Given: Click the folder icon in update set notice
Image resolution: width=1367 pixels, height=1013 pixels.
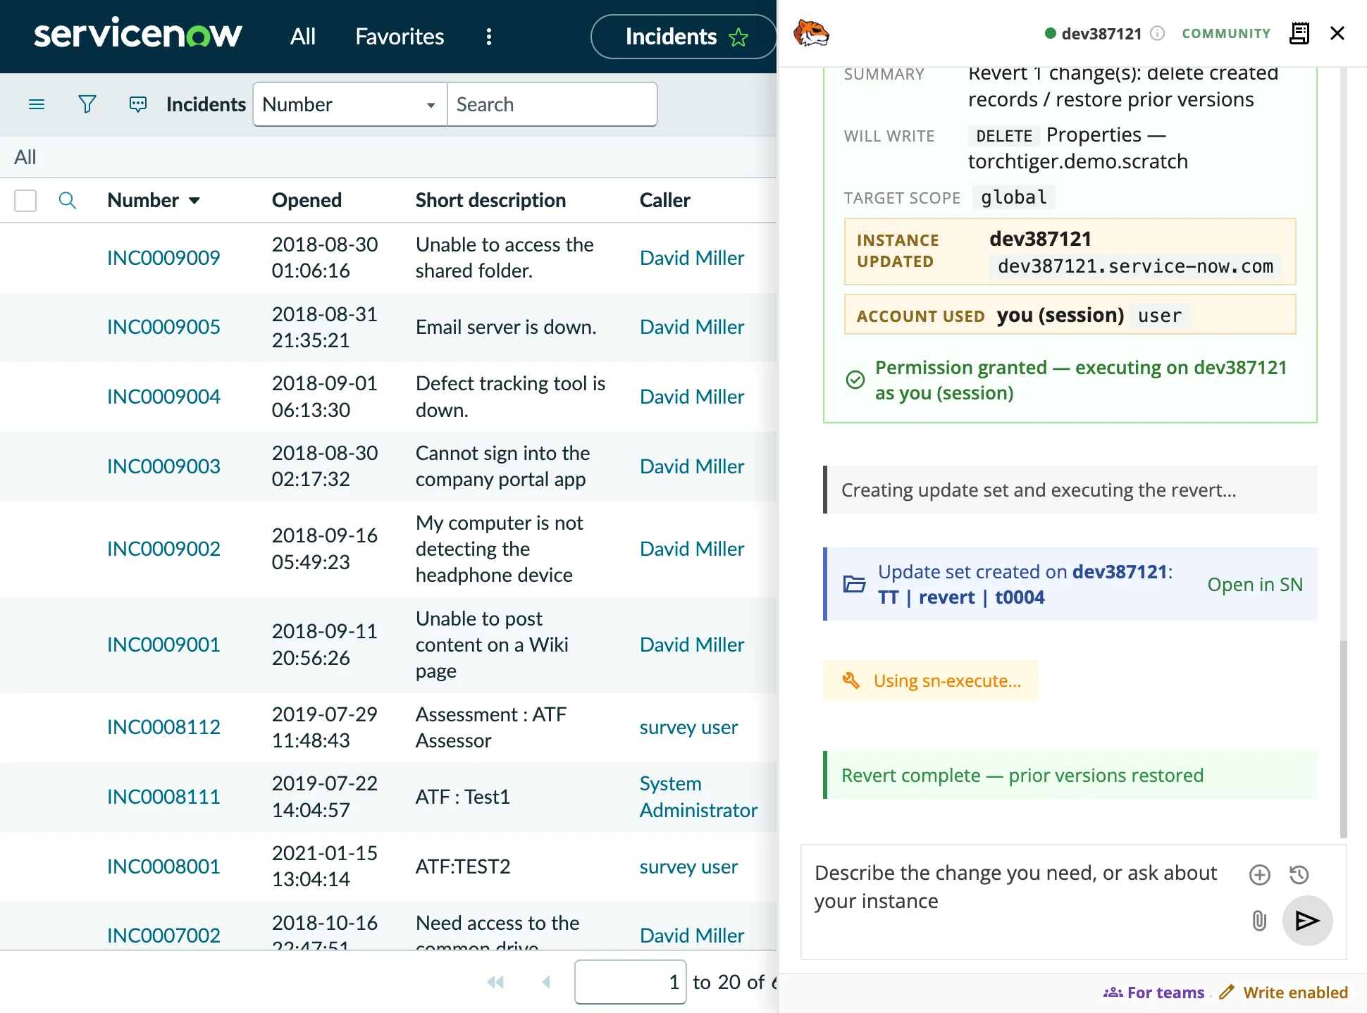Looking at the screenshot, I should (854, 584).
